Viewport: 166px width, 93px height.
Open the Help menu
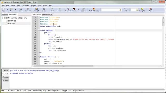[x=50, y=5]
